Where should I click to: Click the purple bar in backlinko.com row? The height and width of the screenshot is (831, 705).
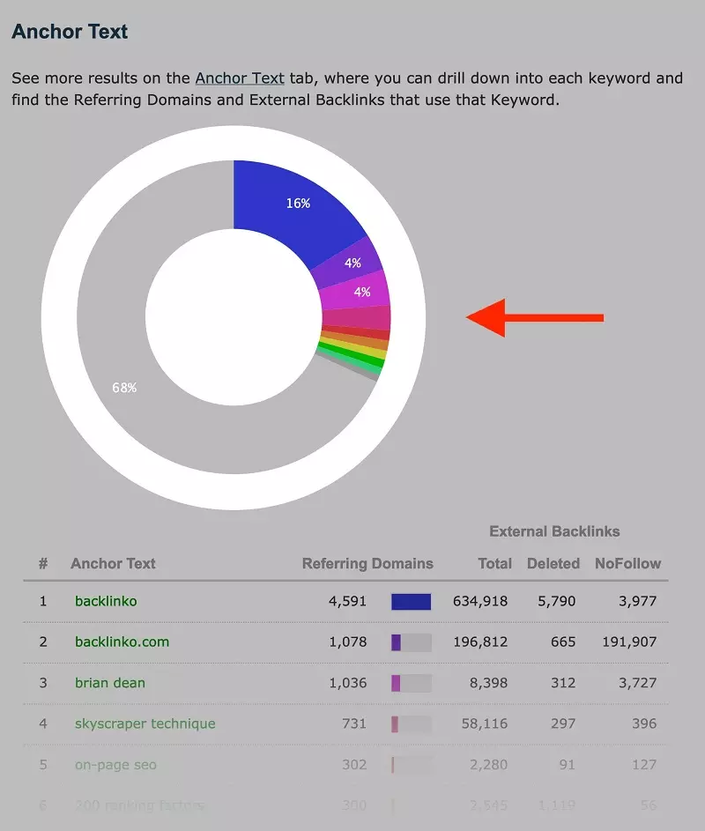coord(397,642)
